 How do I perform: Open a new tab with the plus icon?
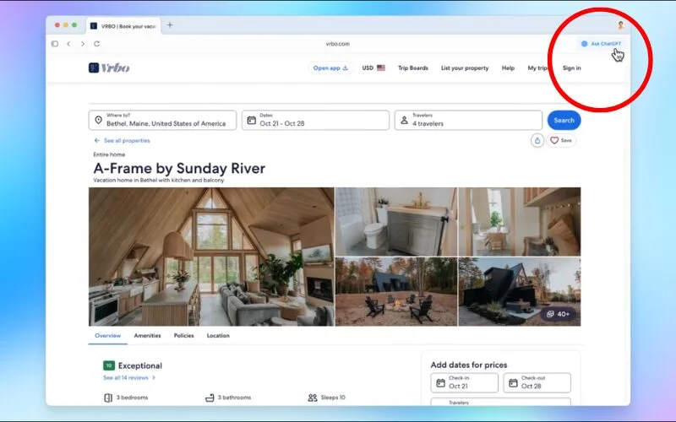[170, 24]
